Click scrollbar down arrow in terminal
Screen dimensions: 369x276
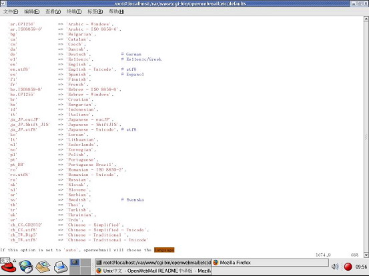tap(366, 255)
